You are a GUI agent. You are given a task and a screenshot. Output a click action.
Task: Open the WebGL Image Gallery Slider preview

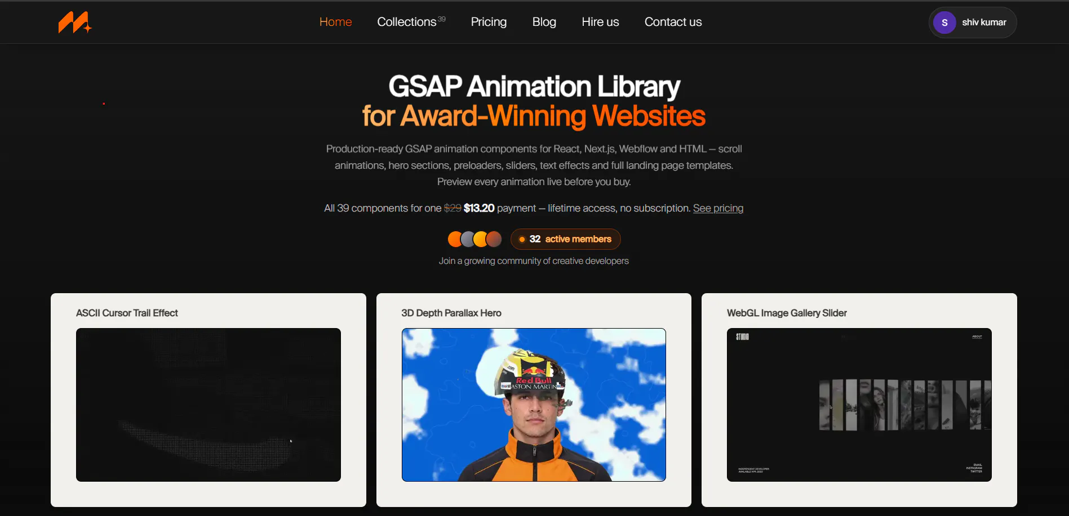(x=859, y=405)
